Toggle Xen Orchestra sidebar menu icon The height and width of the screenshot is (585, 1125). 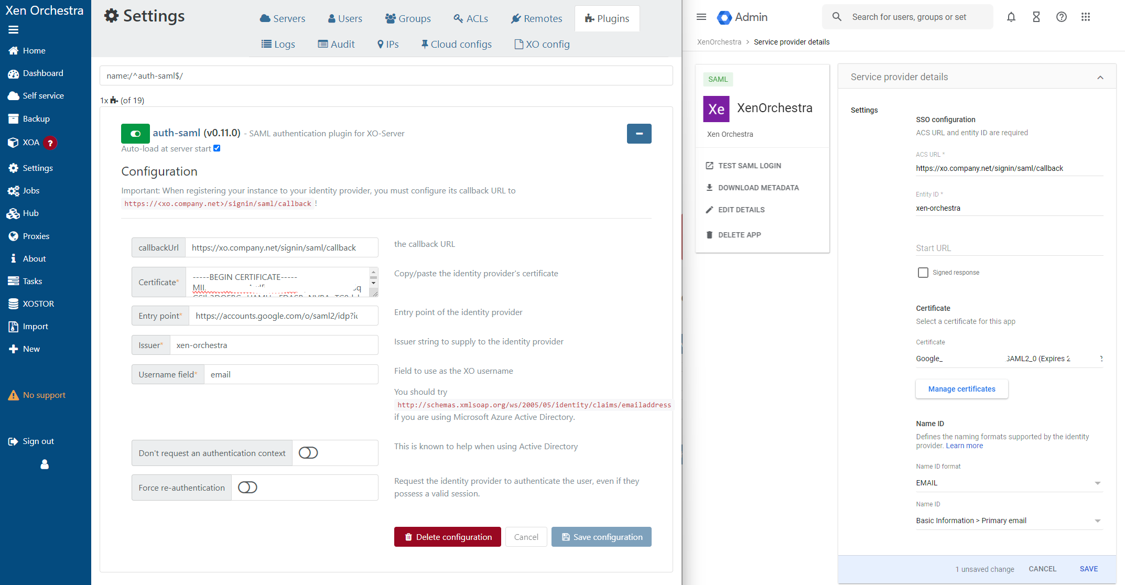click(14, 30)
